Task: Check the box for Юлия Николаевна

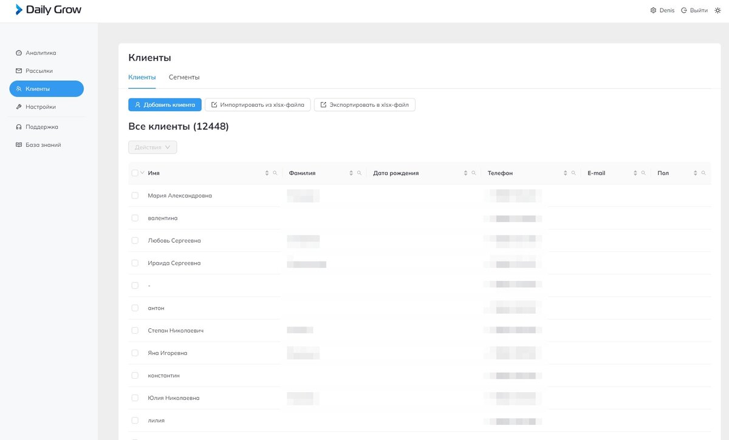Action: (135, 398)
